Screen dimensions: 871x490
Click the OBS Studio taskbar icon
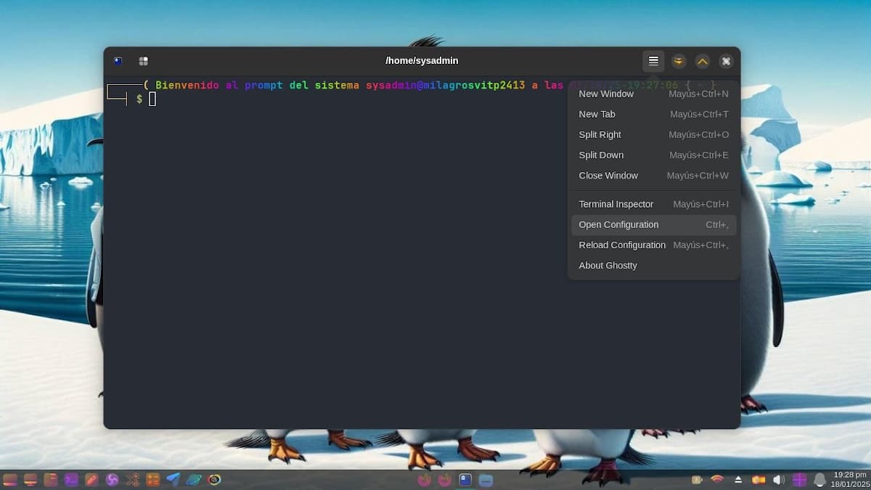[112, 479]
